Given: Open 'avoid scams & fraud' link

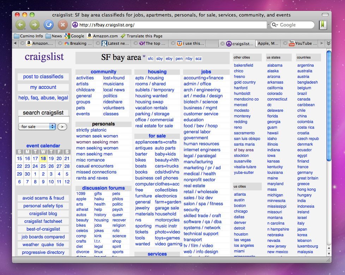Looking at the screenshot, I should click(43, 198).
